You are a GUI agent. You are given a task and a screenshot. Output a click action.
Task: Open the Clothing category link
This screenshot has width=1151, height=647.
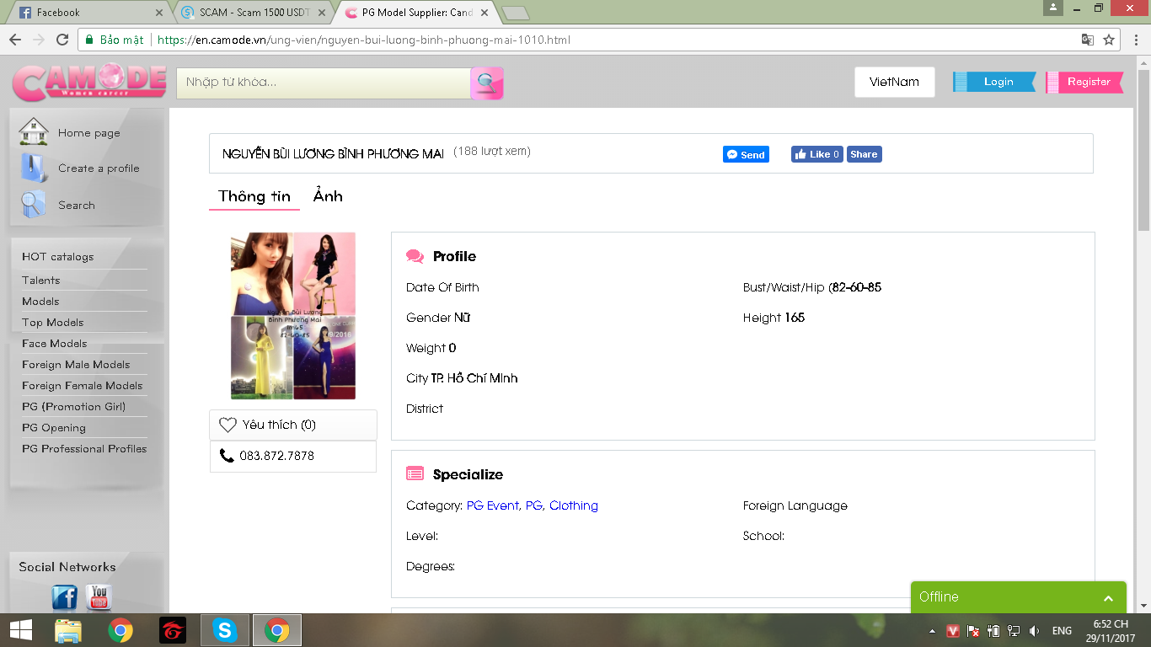[x=574, y=505]
